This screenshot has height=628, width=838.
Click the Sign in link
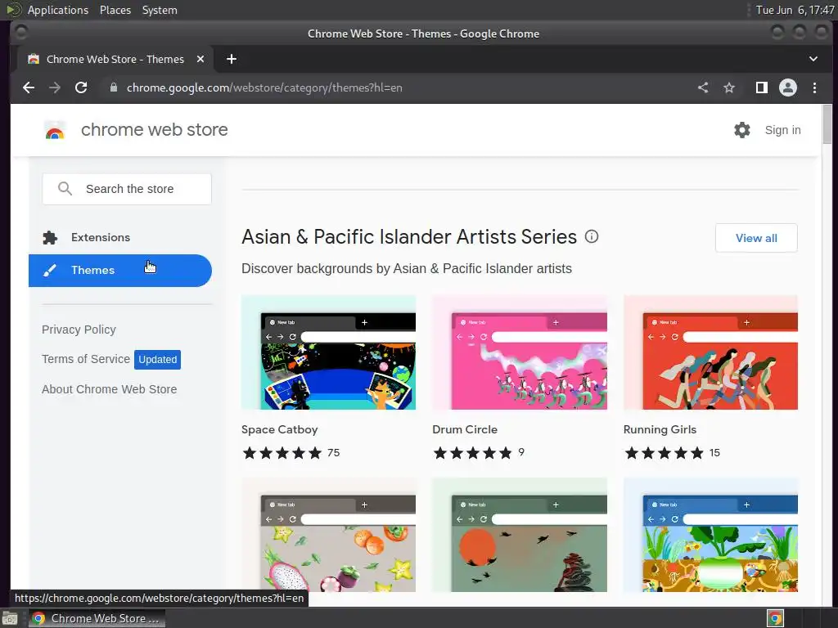(x=782, y=130)
